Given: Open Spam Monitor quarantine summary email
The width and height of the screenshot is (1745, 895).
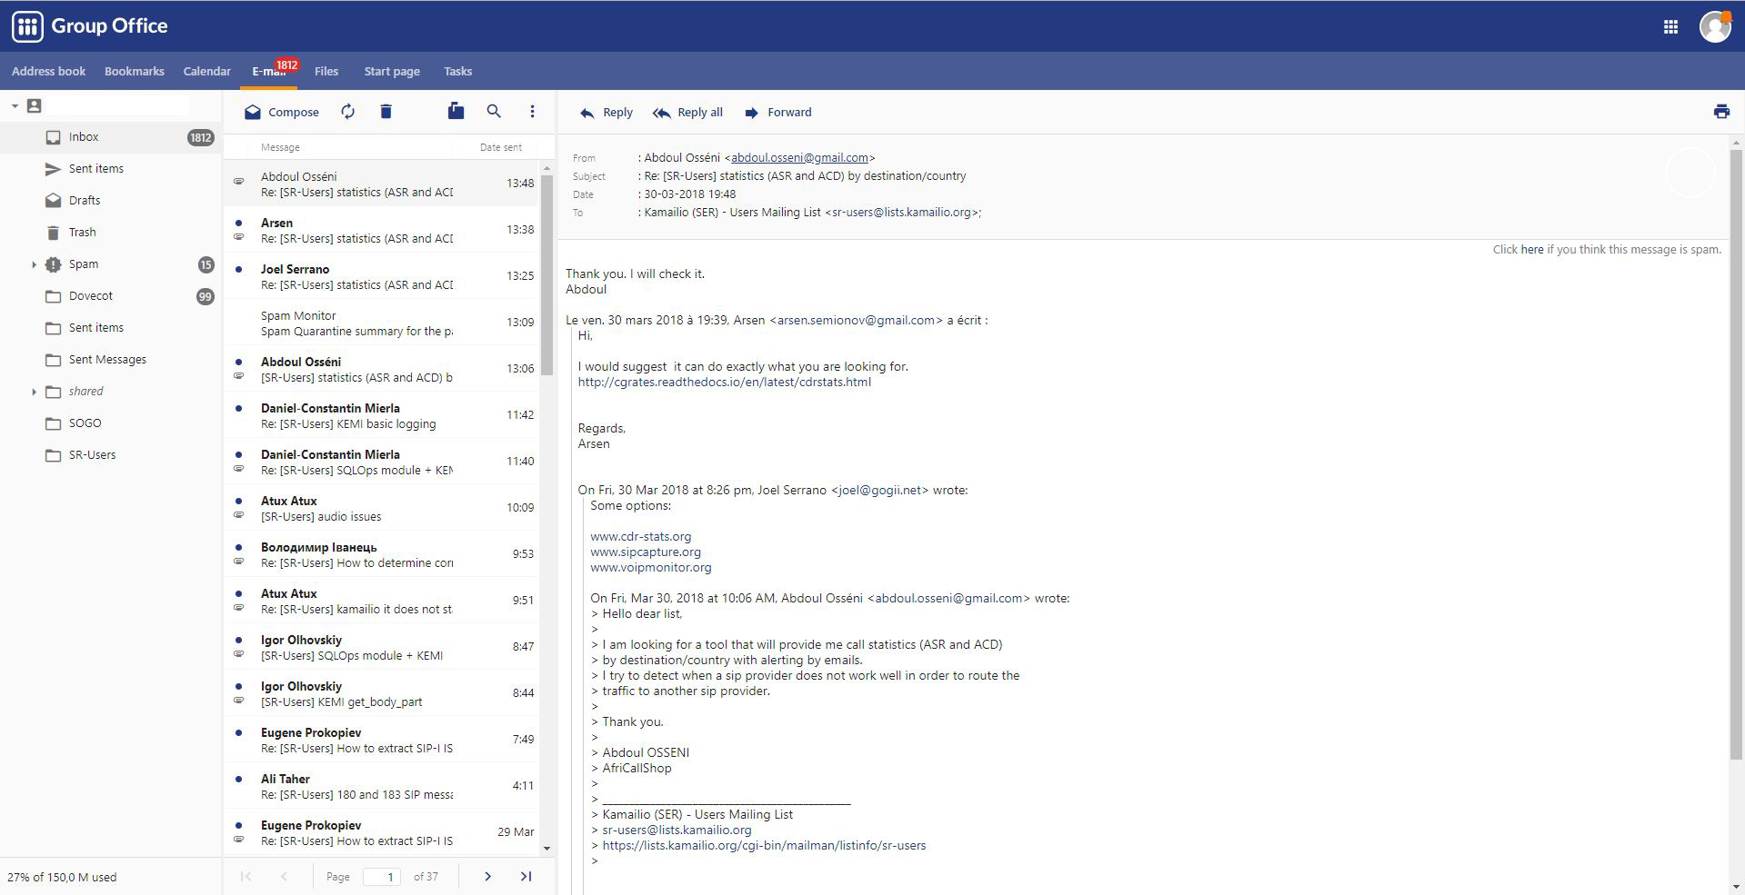Looking at the screenshot, I should pyautogui.click(x=382, y=323).
